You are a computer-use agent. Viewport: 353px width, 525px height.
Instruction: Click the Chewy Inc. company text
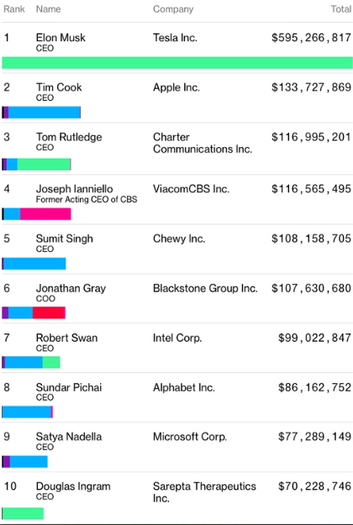pos(179,239)
